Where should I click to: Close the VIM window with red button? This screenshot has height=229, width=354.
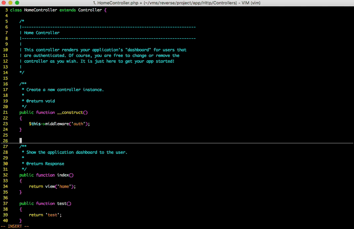click(x=4, y=3)
